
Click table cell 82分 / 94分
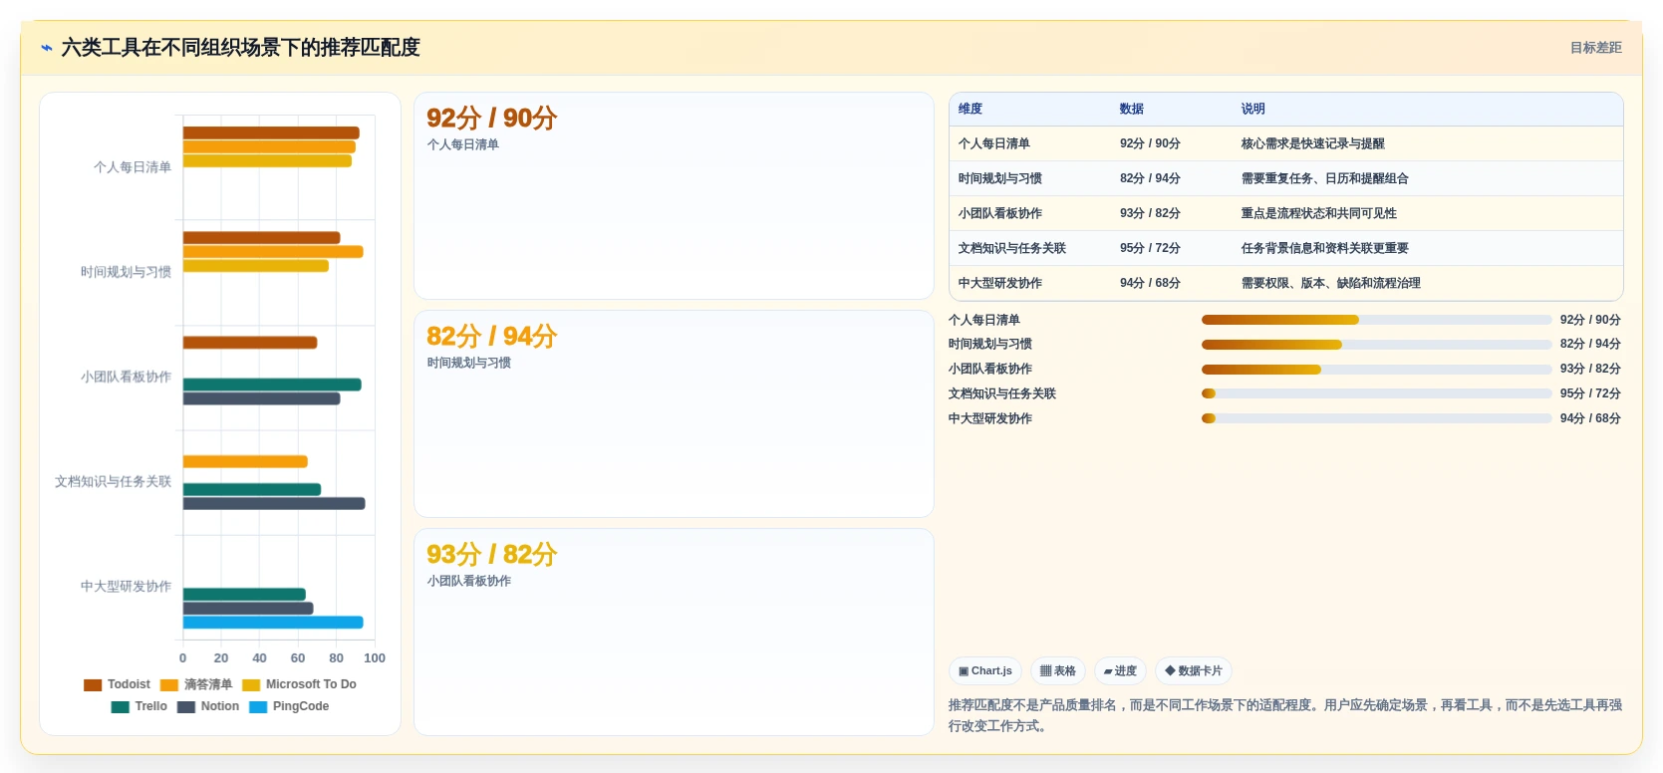point(1150,178)
